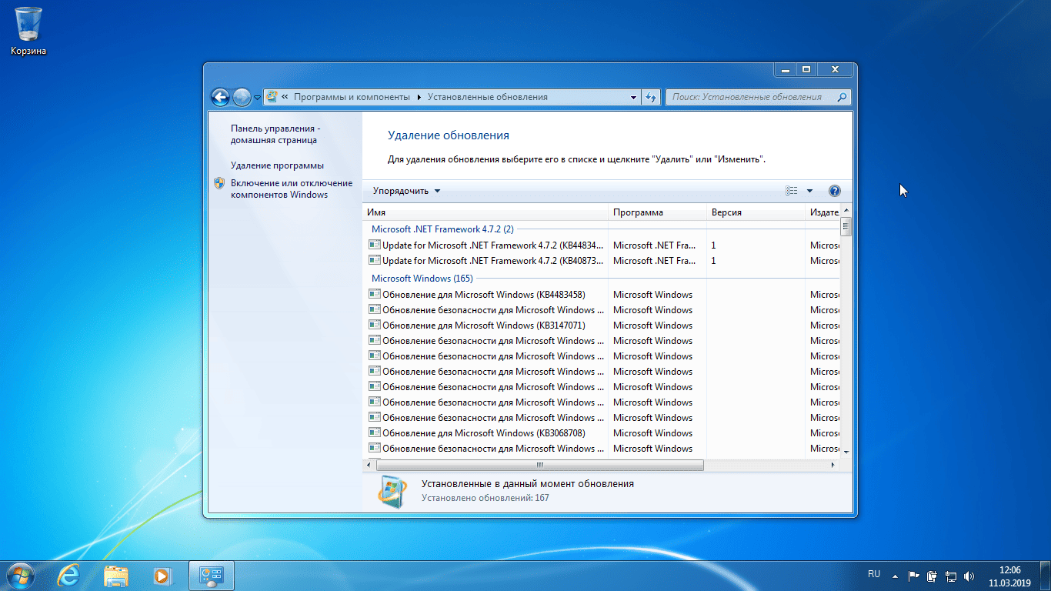Open the view options dropdown arrow

click(x=809, y=191)
